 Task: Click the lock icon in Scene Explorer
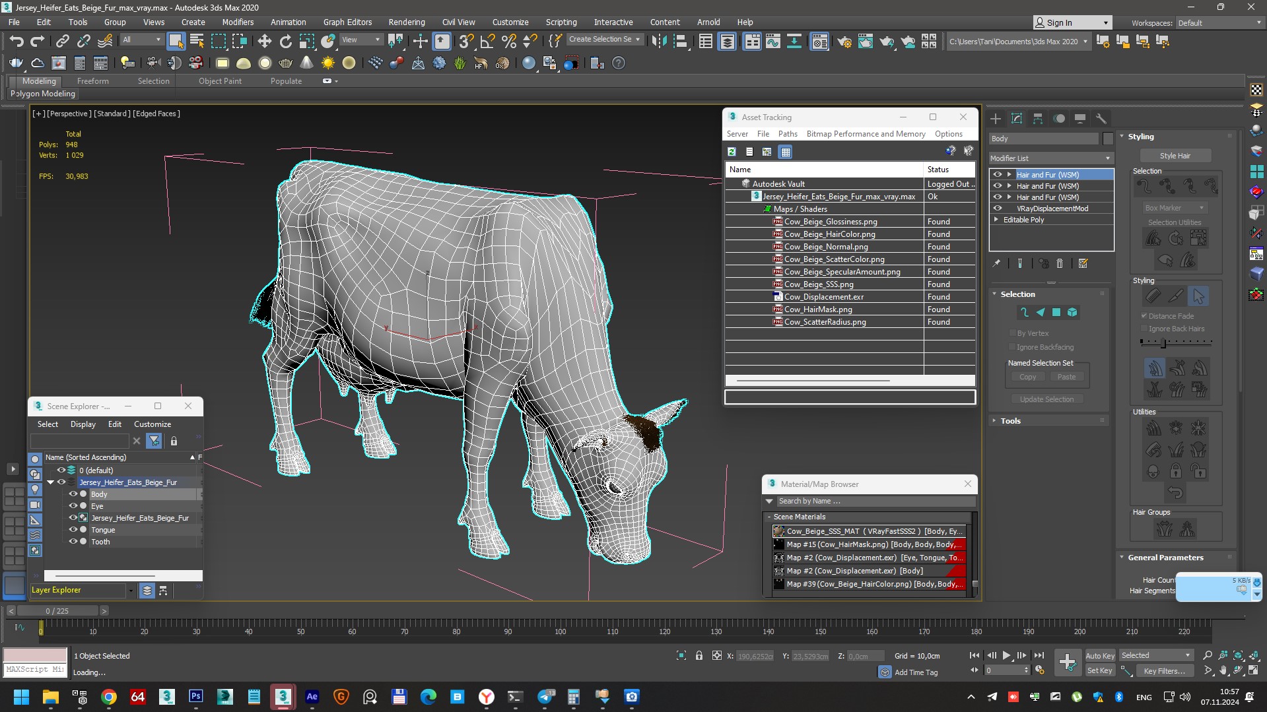pyautogui.click(x=174, y=441)
